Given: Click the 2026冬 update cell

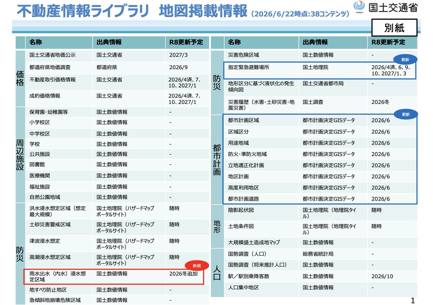Looking at the screenshot, I should pos(380,102).
